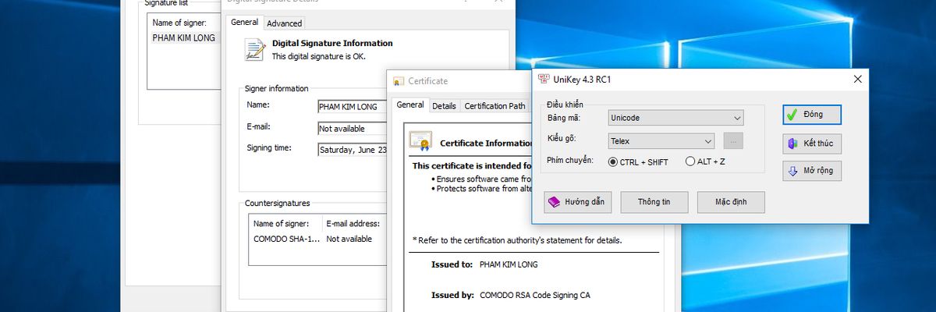
Task: Select PHAM KIM LONG in signature list
Action: [184, 37]
